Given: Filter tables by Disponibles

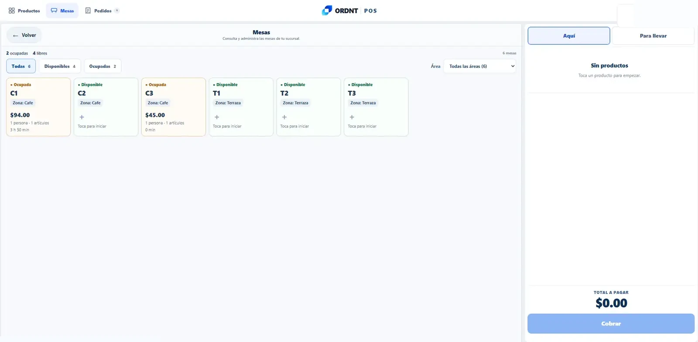Looking at the screenshot, I should tap(60, 66).
